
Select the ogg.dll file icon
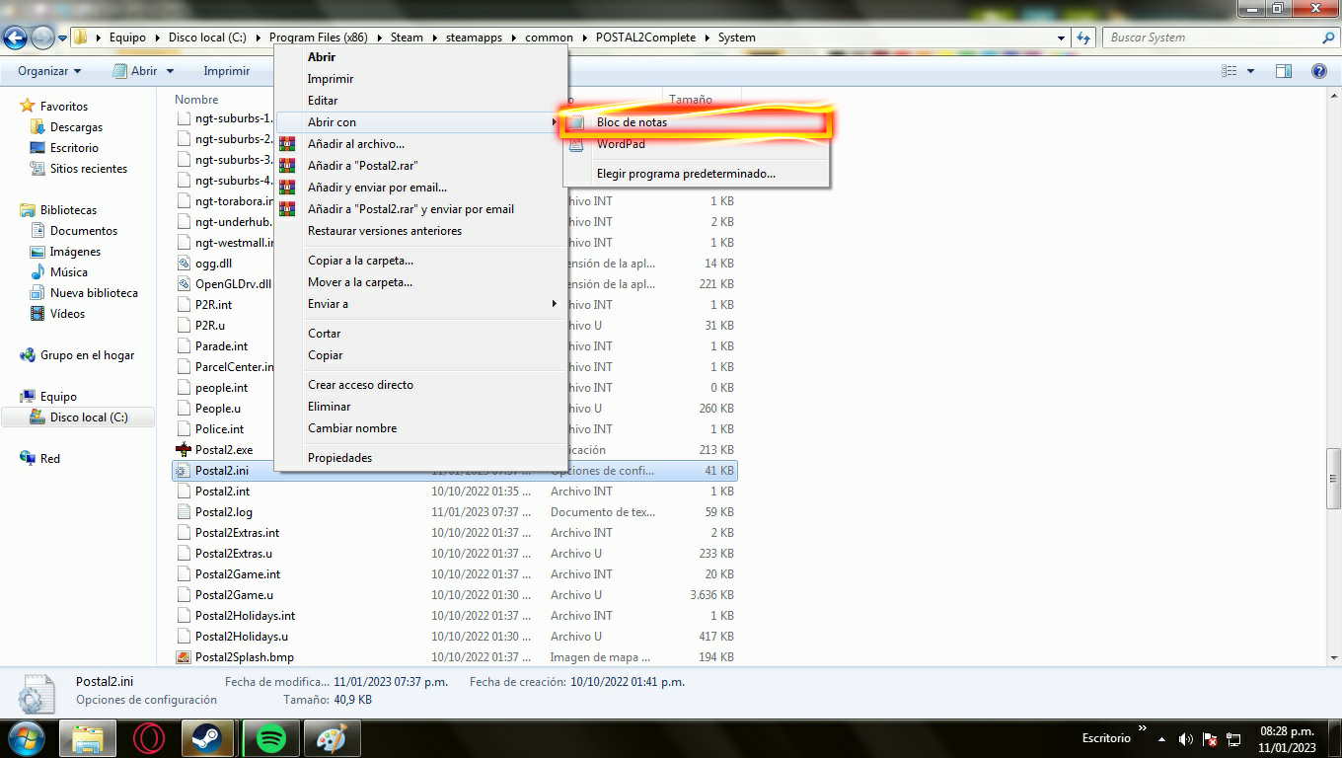[183, 264]
